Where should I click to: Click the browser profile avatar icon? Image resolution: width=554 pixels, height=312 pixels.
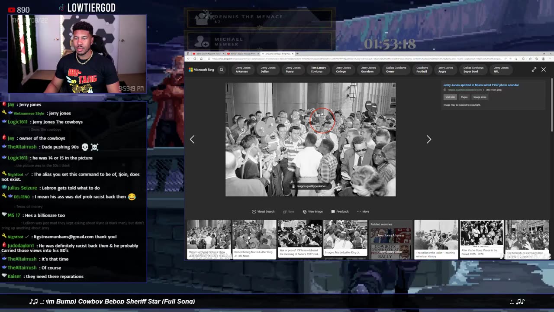click(543, 58)
